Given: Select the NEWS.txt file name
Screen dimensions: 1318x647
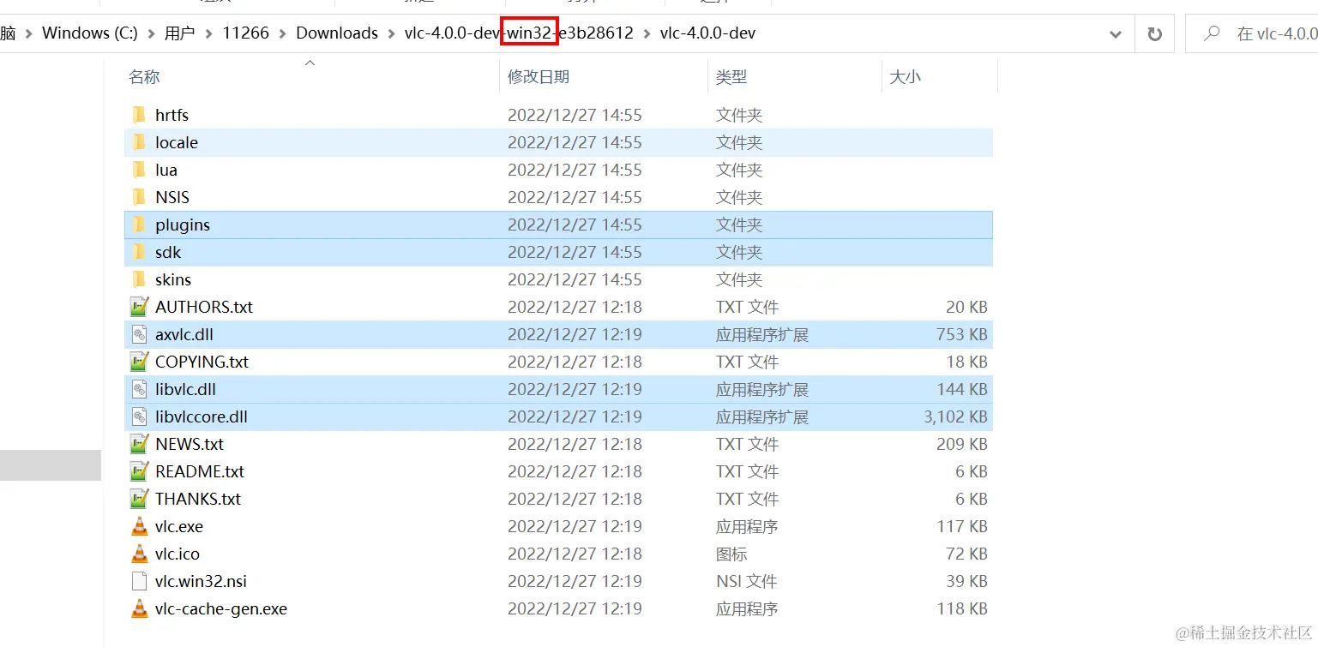Looking at the screenshot, I should (x=190, y=444).
